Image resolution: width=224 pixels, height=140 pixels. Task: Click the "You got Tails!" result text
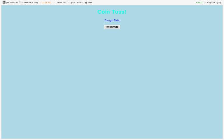point(112,20)
